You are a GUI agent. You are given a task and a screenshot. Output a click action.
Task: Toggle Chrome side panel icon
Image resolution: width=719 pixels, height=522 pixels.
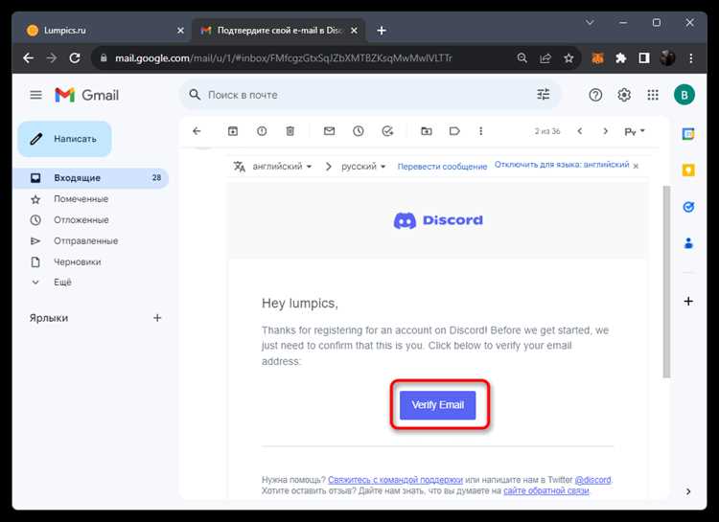pyautogui.click(x=644, y=58)
